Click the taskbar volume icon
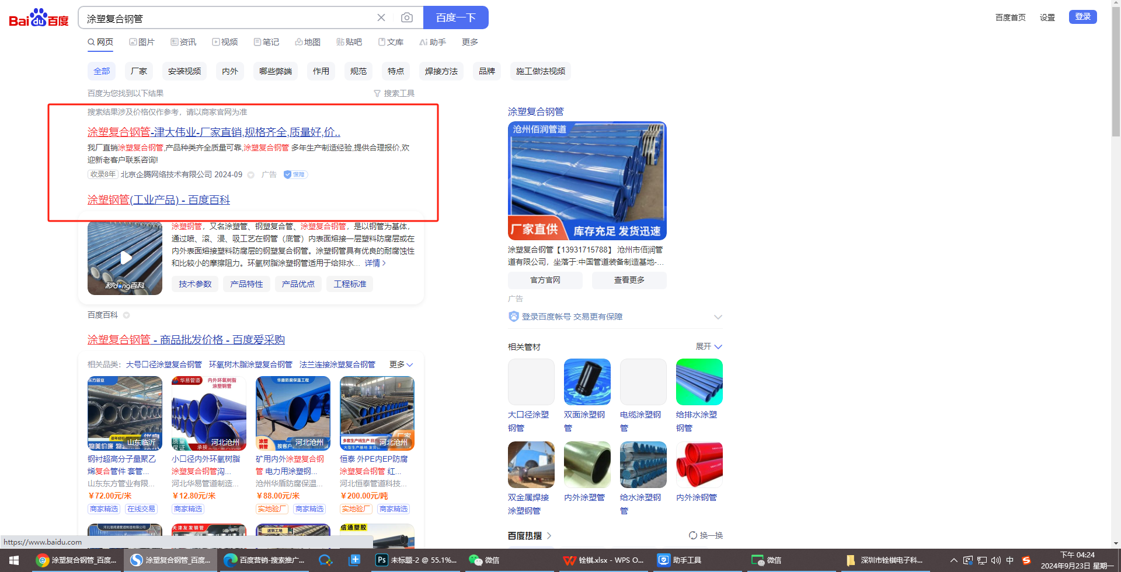The width and height of the screenshot is (1121, 572). [995, 560]
